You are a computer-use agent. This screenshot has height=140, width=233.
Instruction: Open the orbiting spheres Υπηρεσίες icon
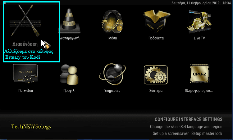pos(112,74)
